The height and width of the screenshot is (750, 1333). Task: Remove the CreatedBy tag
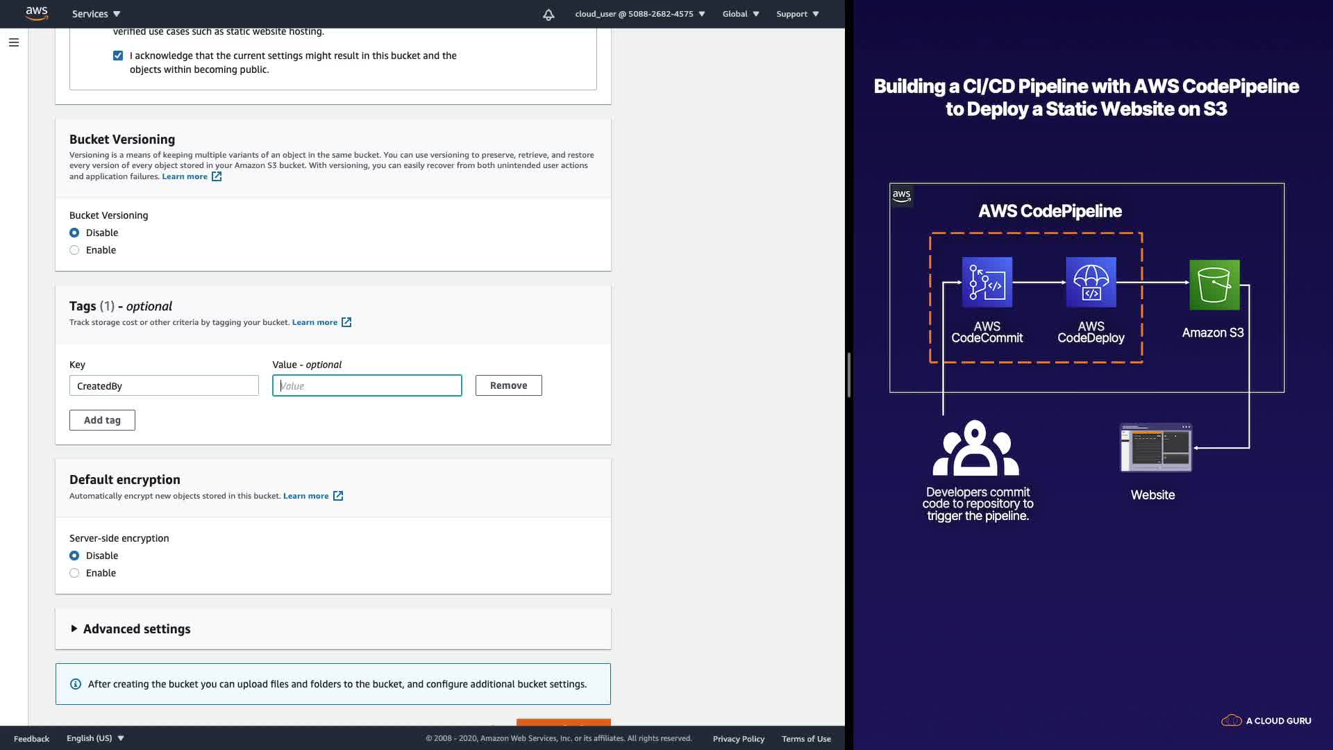[x=508, y=385]
